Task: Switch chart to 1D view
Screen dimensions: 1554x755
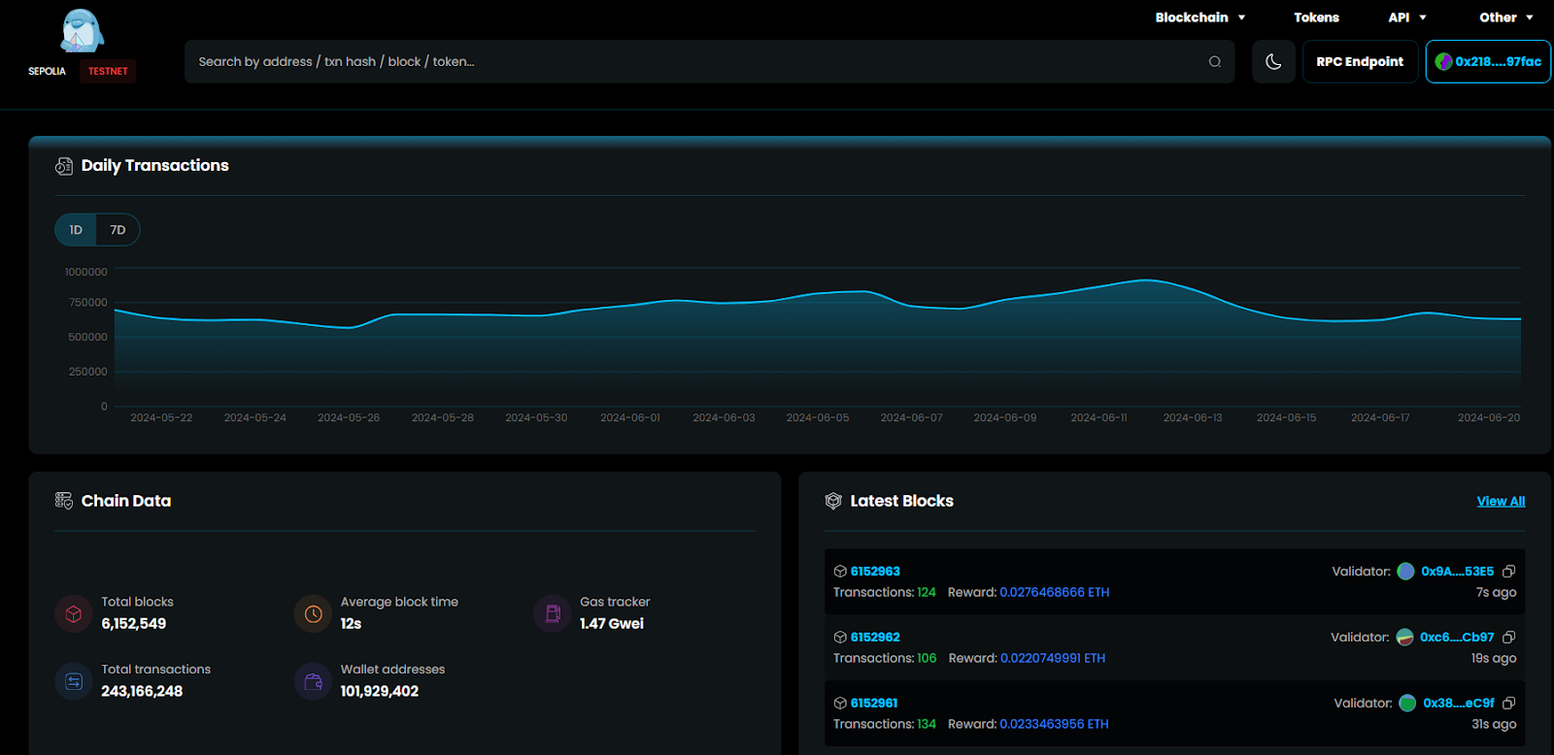Action: (76, 230)
